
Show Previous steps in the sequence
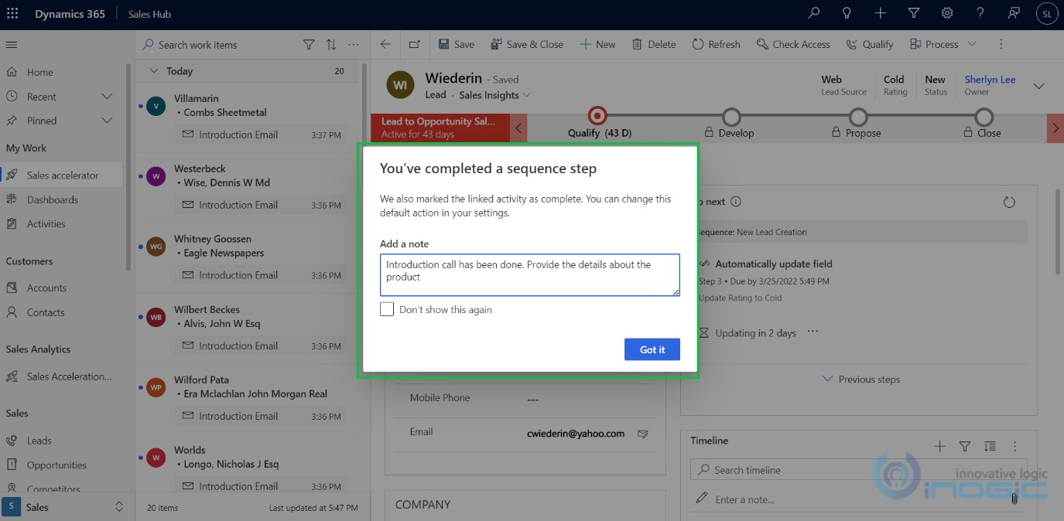point(860,380)
